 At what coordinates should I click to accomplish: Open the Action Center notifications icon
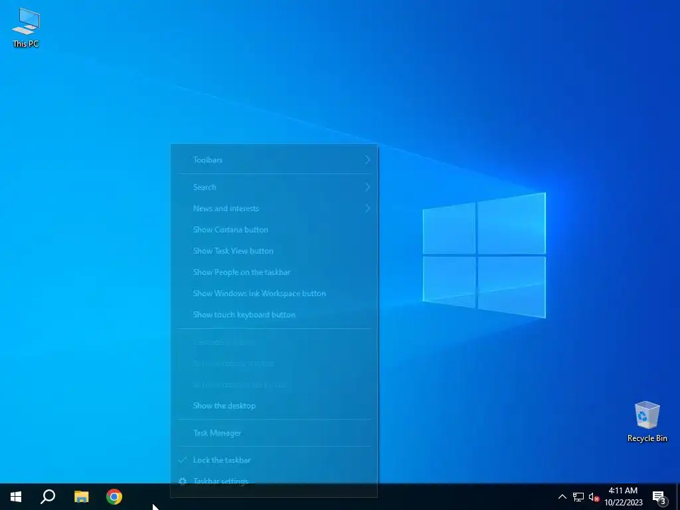[659, 497]
